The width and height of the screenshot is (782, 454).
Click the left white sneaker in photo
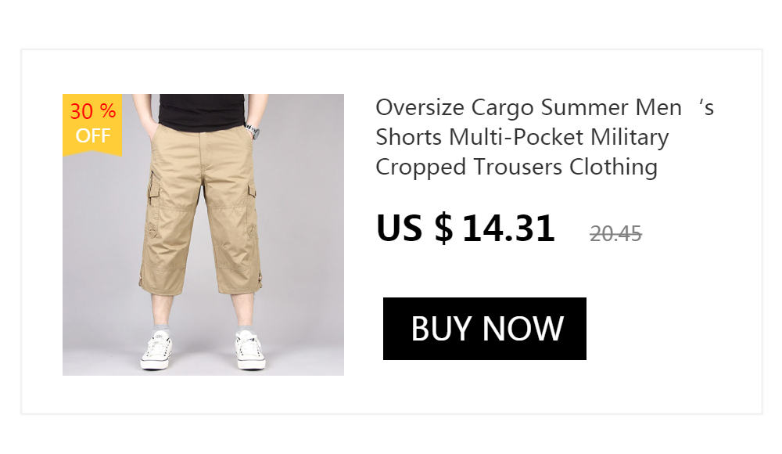[x=156, y=351]
